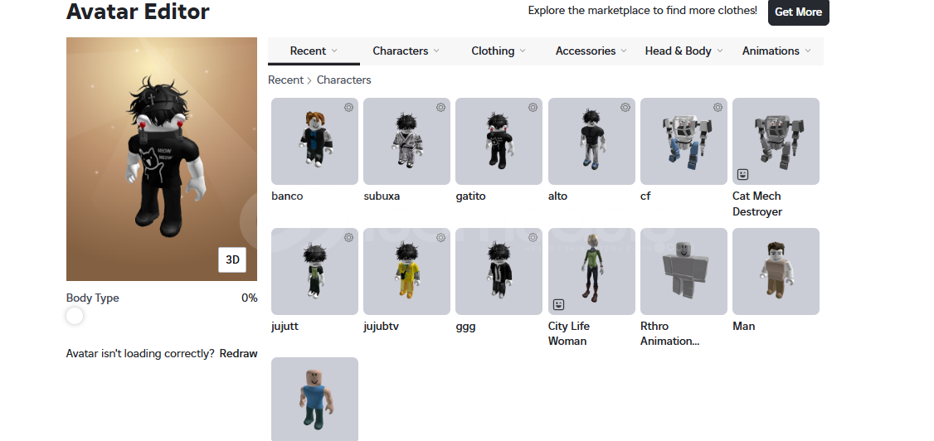Click the '0%' body type value

[250, 298]
